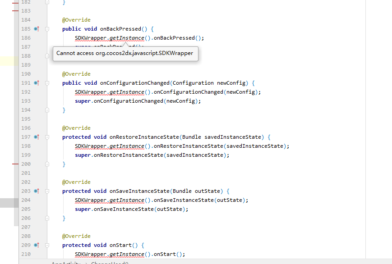Click the override gutter icon on line 191
The image size is (392, 264).
click(x=37, y=83)
